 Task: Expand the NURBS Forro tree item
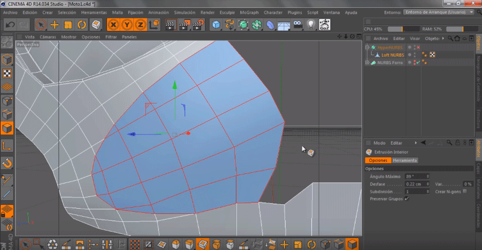[x=368, y=62]
